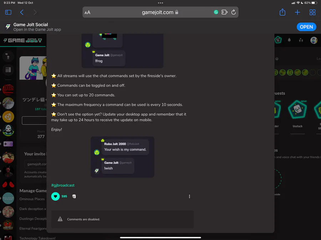Open the purple gamepad community icon

(x=8, y=144)
